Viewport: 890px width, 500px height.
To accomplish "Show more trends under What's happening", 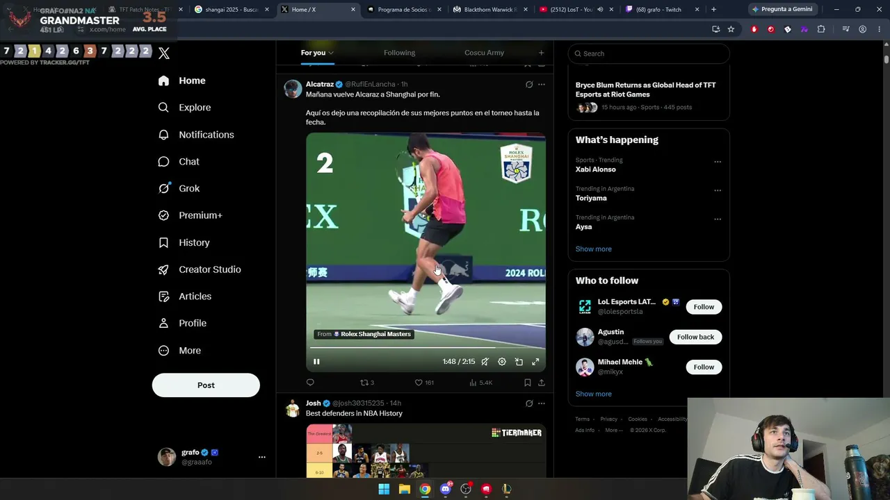I will coord(593,249).
